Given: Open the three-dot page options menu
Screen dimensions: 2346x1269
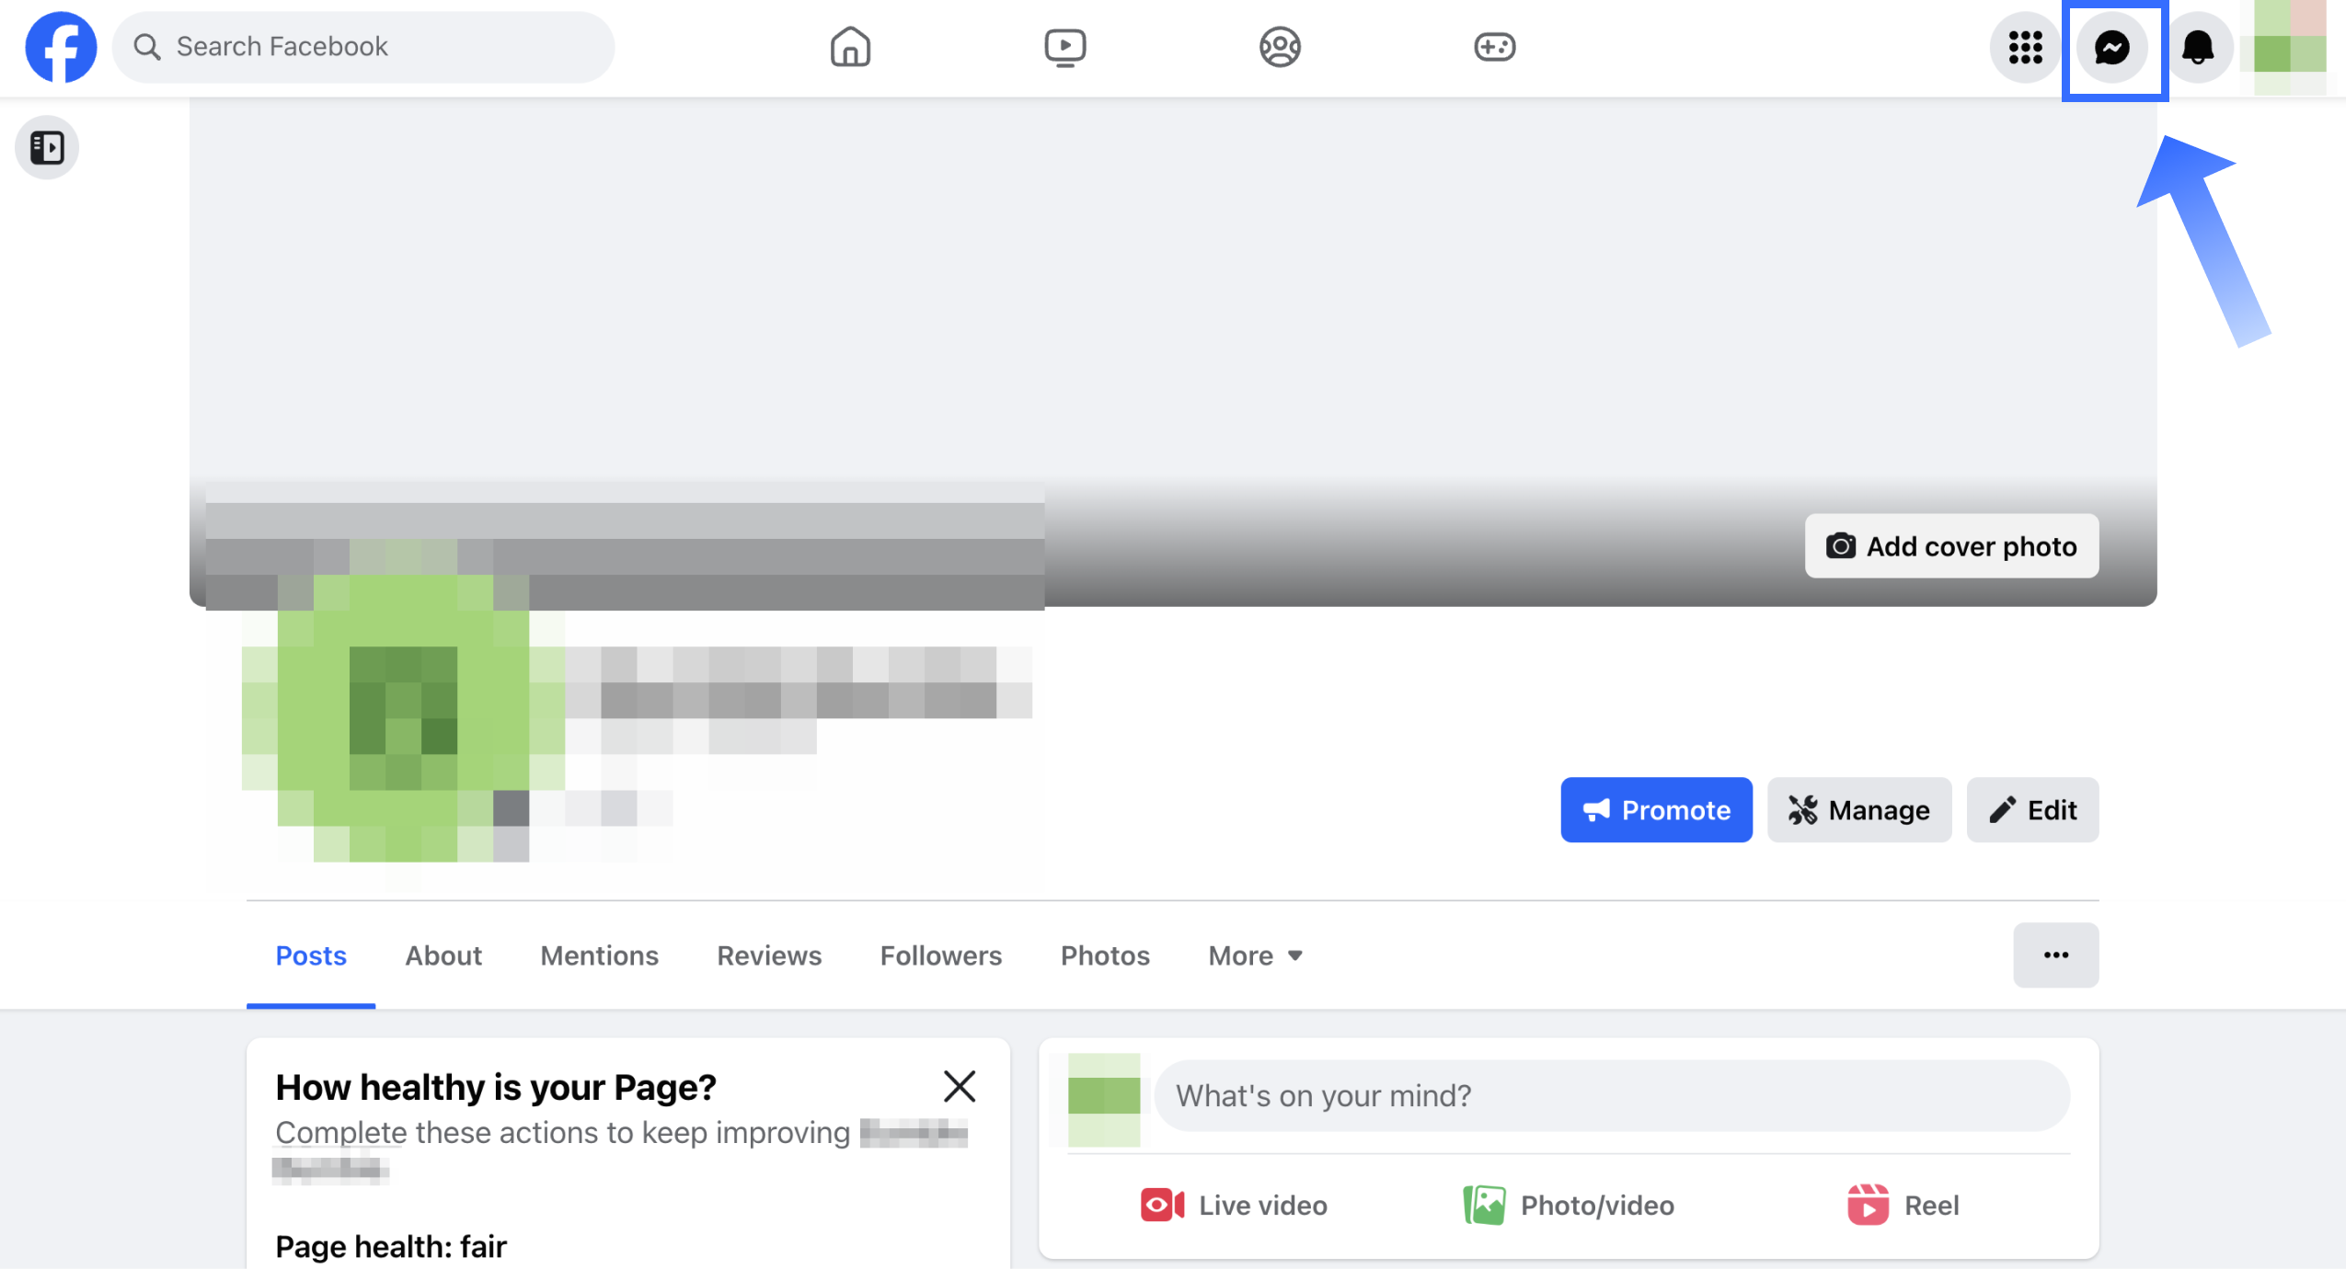Looking at the screenshot, I should point(2055,955).
